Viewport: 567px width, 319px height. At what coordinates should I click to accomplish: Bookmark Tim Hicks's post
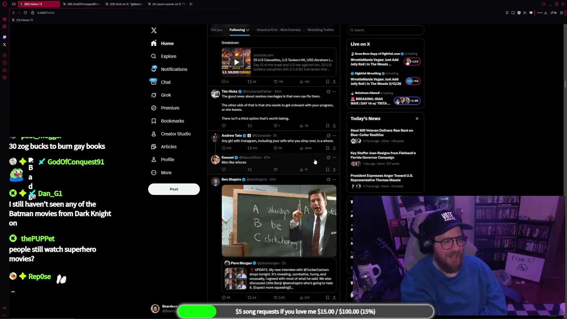(x=327, y=126)
